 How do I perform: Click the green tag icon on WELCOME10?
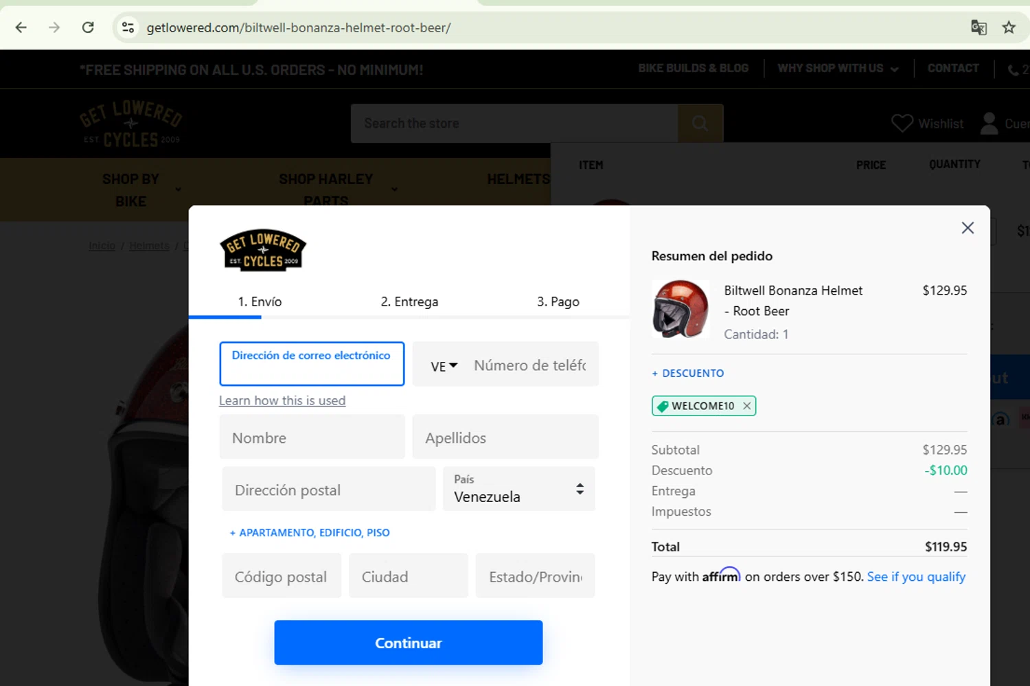point(663,406)
